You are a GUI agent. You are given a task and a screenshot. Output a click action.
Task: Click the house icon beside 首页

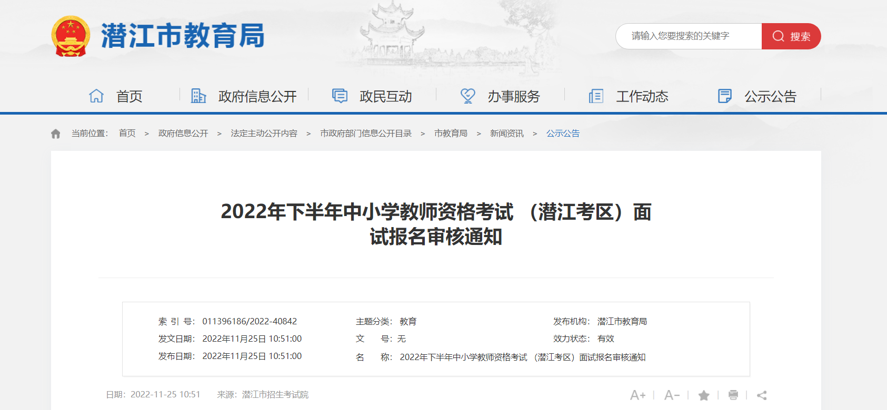[x=96, y=96]
